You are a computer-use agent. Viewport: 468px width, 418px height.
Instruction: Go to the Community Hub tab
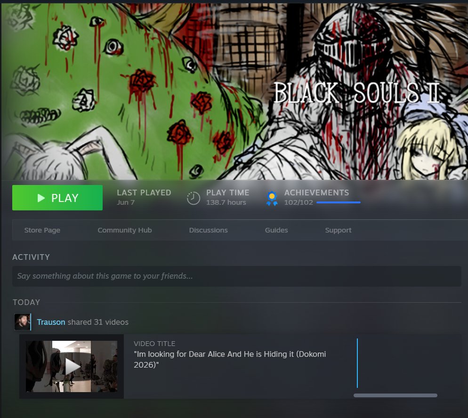125,230
